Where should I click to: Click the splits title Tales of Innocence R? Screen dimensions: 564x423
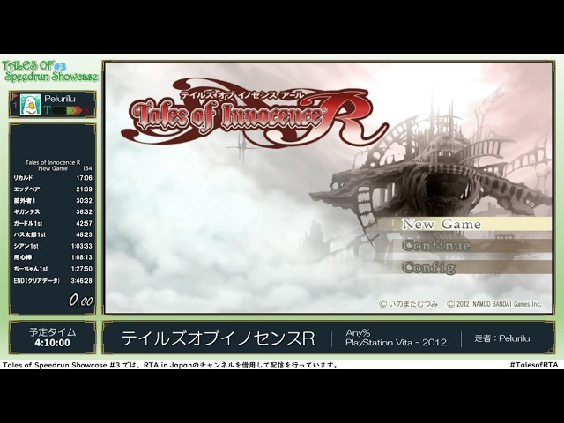(53, 162)
